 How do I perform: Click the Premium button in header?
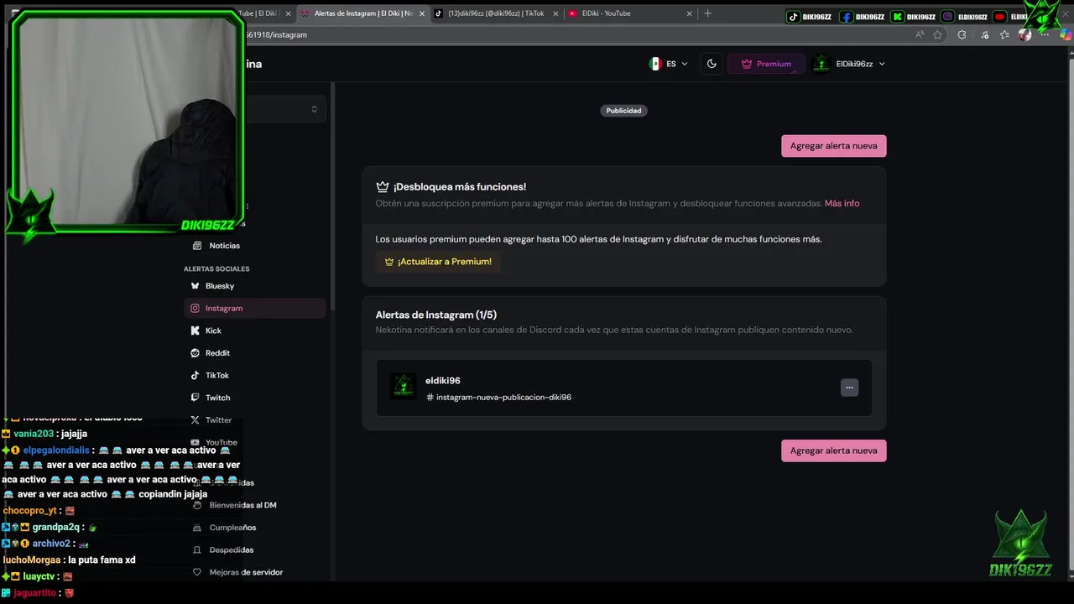point(766,64)
